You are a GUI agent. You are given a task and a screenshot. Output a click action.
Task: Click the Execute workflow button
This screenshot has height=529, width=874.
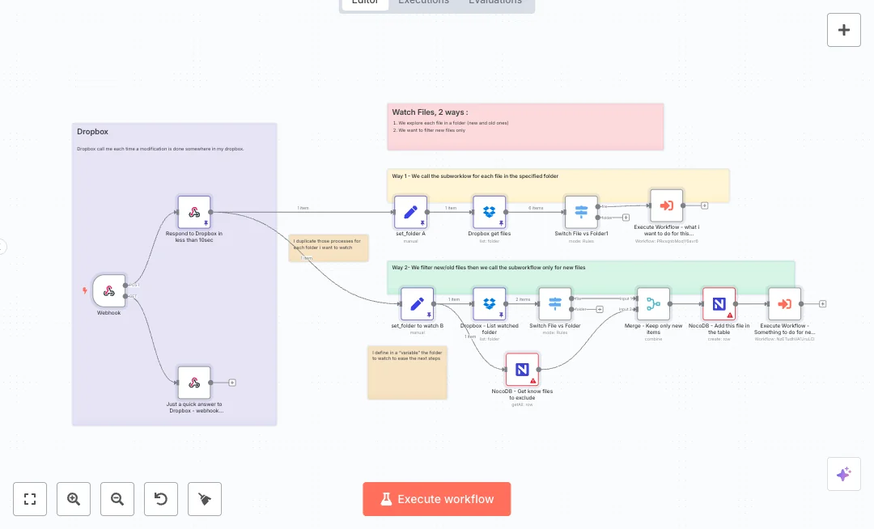pyautogui.click(x=437, y=499)
